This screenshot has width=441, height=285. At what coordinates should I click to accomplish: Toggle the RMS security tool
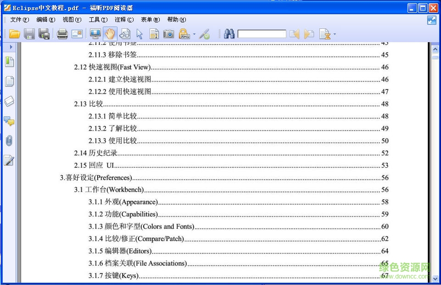coord(184,33)
